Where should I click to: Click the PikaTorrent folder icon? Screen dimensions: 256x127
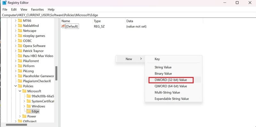click(20, 61)
